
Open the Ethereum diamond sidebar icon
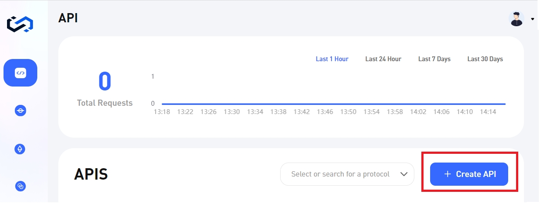pyautogui.click(x=20, y=149)
